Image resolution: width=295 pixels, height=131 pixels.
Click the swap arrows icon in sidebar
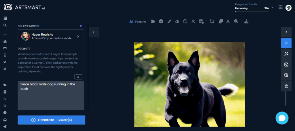[5, 69]
